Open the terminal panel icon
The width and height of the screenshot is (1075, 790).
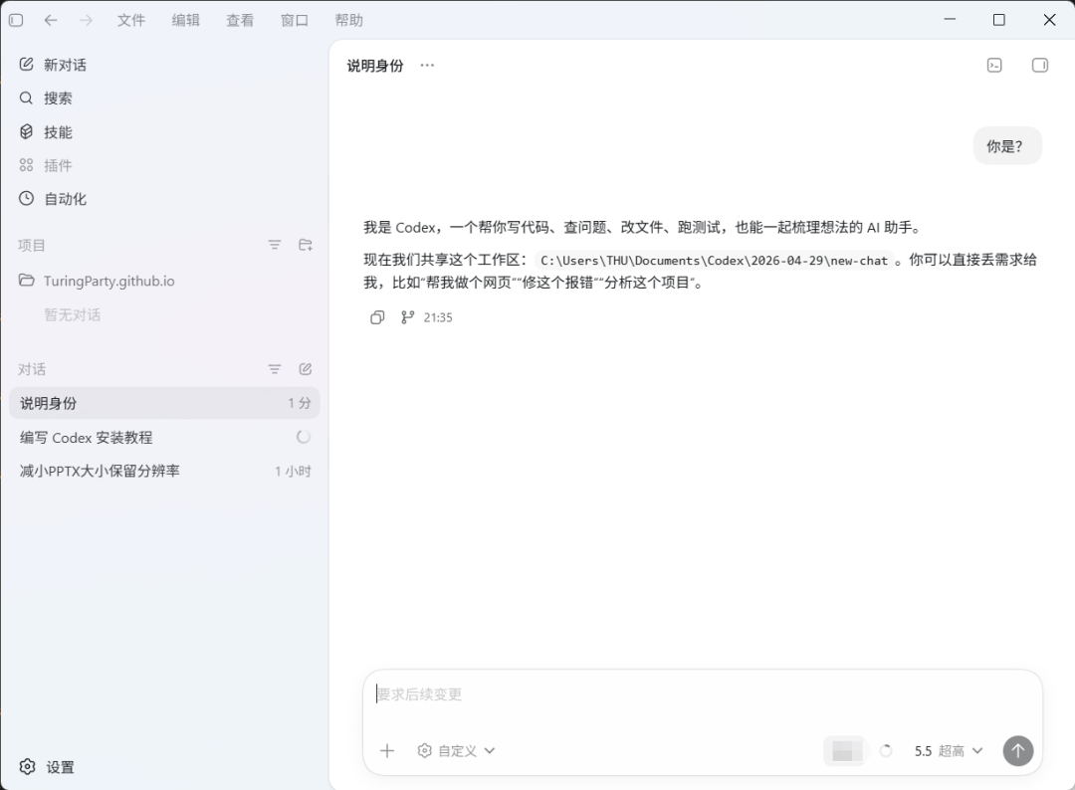click(x=994, y=65)
